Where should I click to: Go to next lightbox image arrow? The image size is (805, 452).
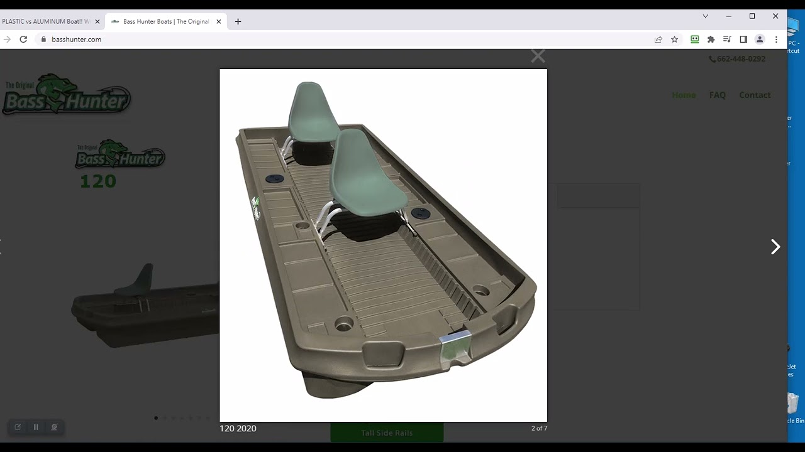[x=775, y=247]
